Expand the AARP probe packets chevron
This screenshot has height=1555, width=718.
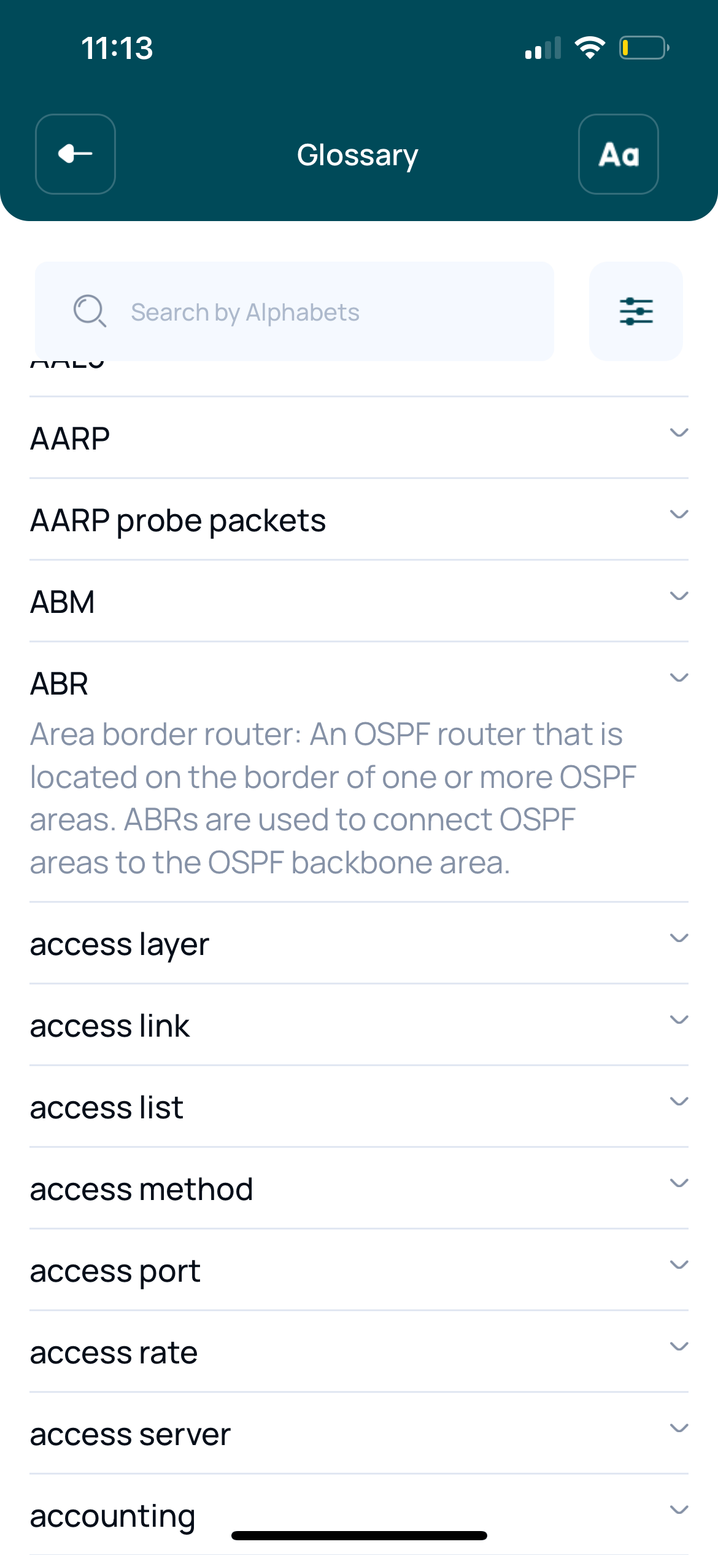pos(679,515)
